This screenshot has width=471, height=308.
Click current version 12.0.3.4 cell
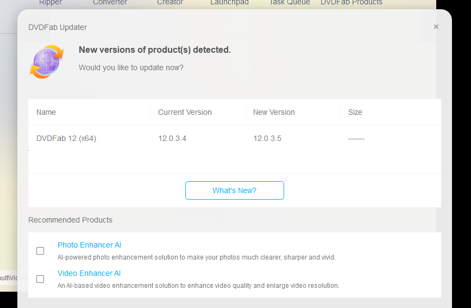pos(172,138)
